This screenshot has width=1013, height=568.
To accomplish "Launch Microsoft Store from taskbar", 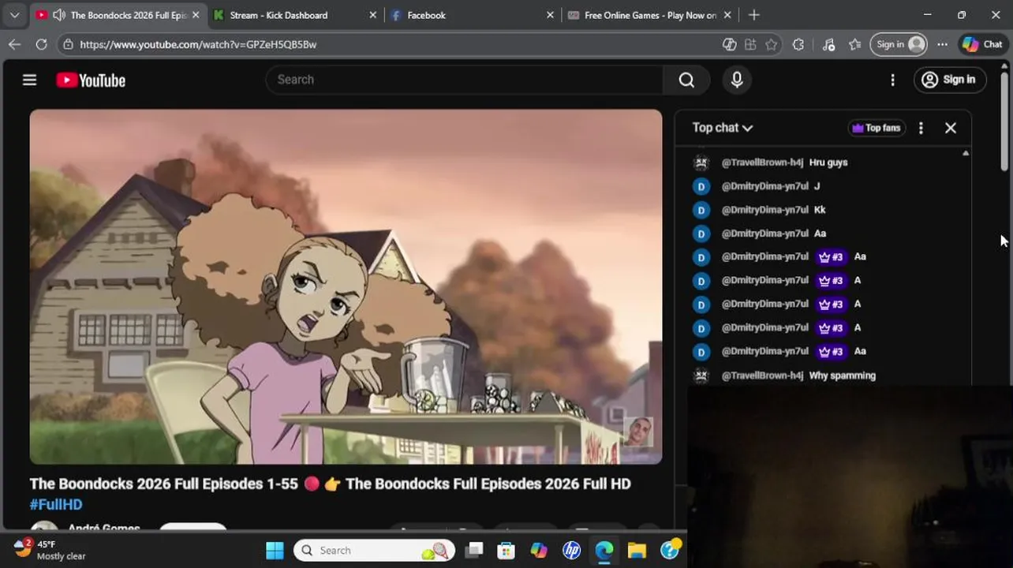I will (506, 551).
